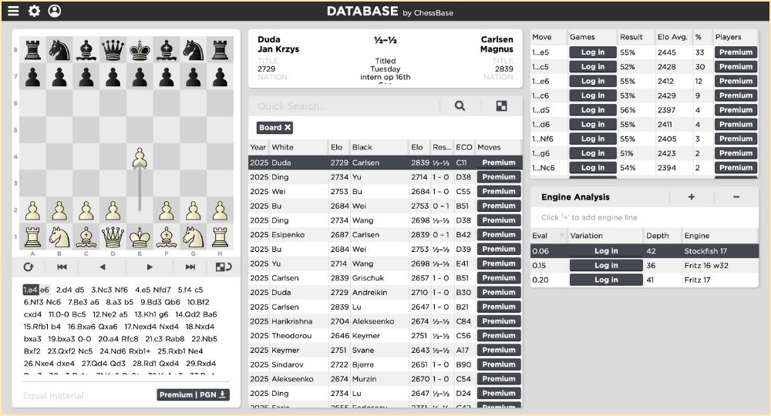This screenshot has width=771, height=416.
Task: Click Premium | PGN download button
Action: [194, 395]
